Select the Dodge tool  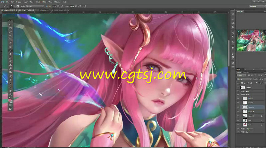click(11, 72)
